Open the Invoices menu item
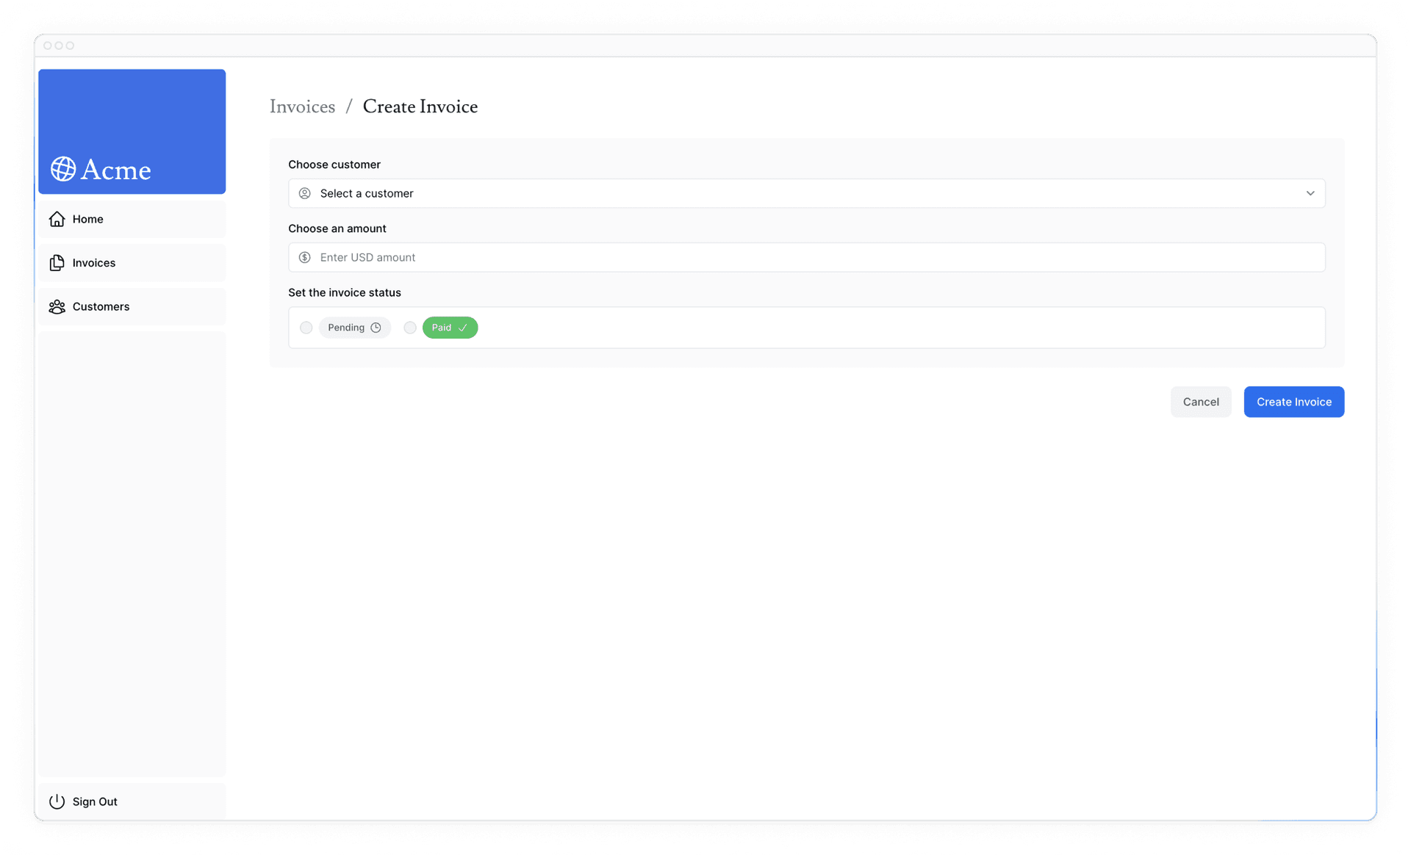1411x855 pixels. (94, 261)
